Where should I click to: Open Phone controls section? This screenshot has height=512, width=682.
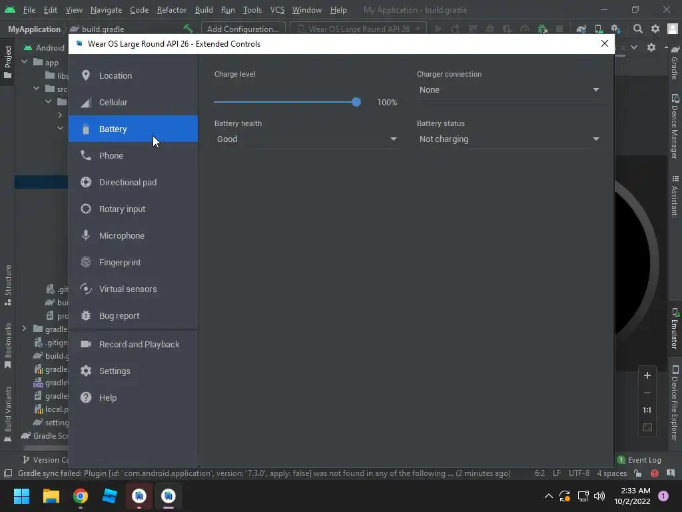coord(133,155)
